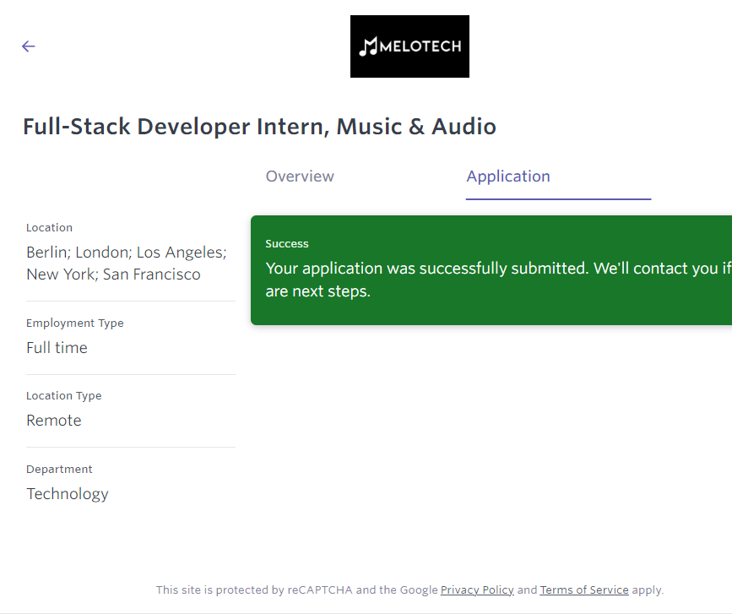This screenshot has height=614, width=732.
Task: Click the Employment Type label
Action: (74, 323)
